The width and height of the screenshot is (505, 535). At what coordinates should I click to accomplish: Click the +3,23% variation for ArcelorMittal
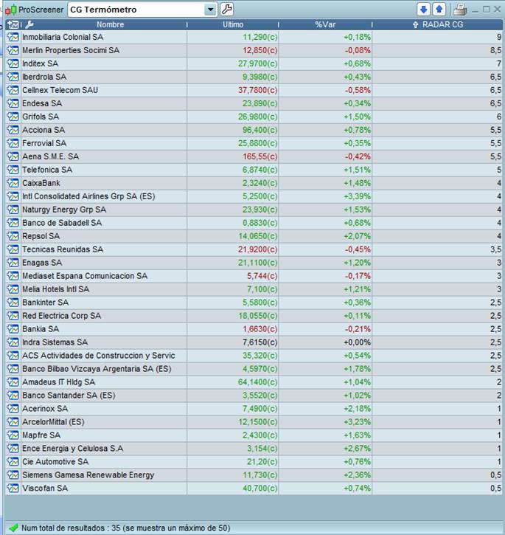coord(357,422)
